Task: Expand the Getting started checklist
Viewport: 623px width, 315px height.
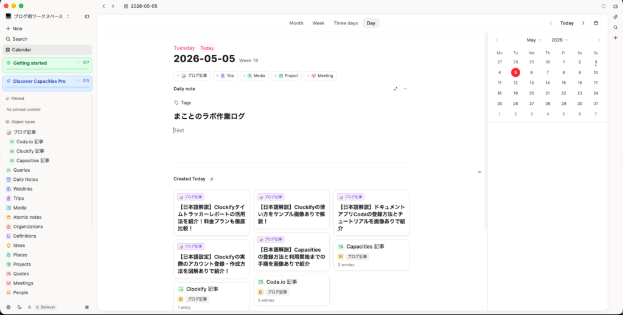Action: pyautogui.click(x=47, y=65)
